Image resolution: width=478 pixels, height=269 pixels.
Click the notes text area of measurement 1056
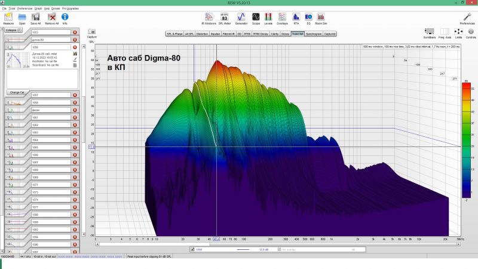point(42,79)
